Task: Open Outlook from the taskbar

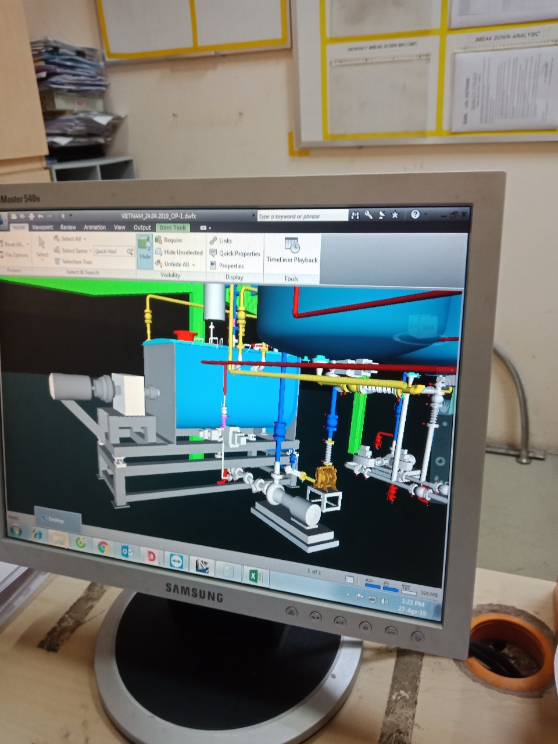Action: click(127, 552)
